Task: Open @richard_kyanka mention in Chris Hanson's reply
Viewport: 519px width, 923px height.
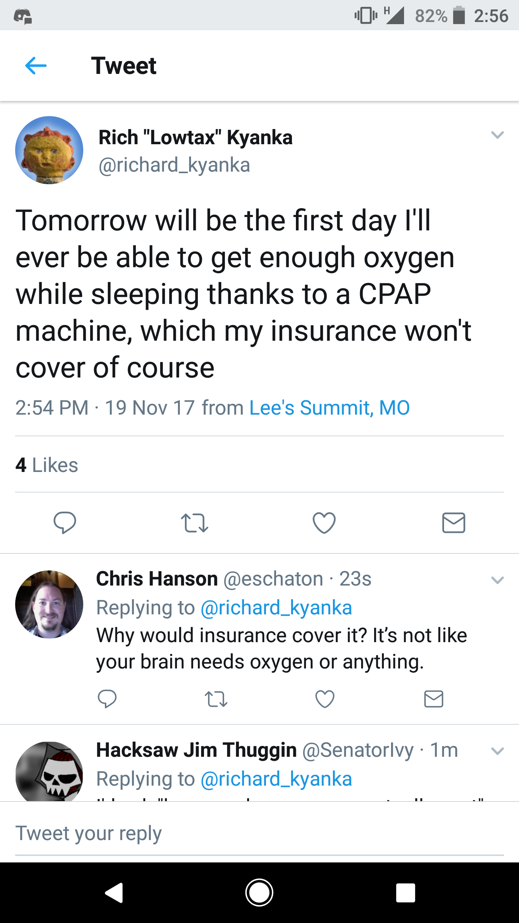Action: (x=276, y=608)
